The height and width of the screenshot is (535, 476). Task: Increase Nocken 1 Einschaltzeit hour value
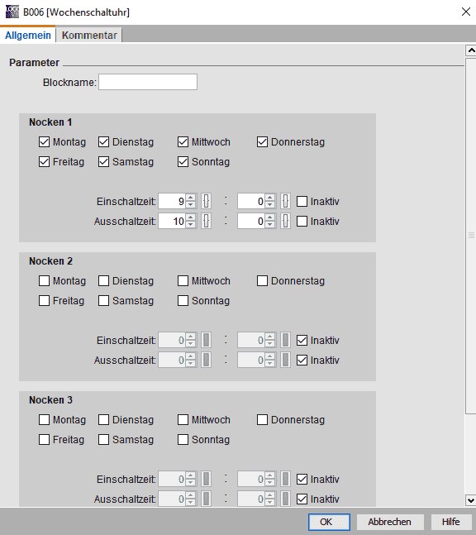tap(191, 198)
